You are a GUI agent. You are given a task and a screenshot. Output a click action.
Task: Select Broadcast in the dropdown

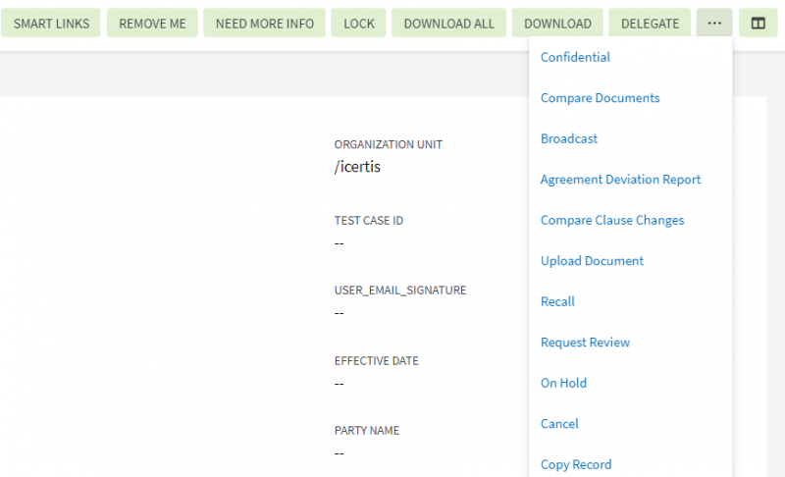(x=569, y=139)
